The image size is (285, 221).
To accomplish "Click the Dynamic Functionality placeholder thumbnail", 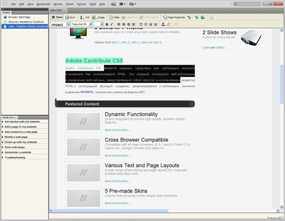I will coord(83,121).
